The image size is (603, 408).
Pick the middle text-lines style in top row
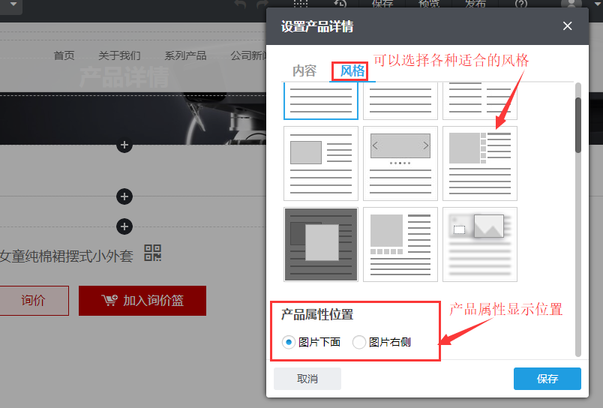(x=400, y=100)
